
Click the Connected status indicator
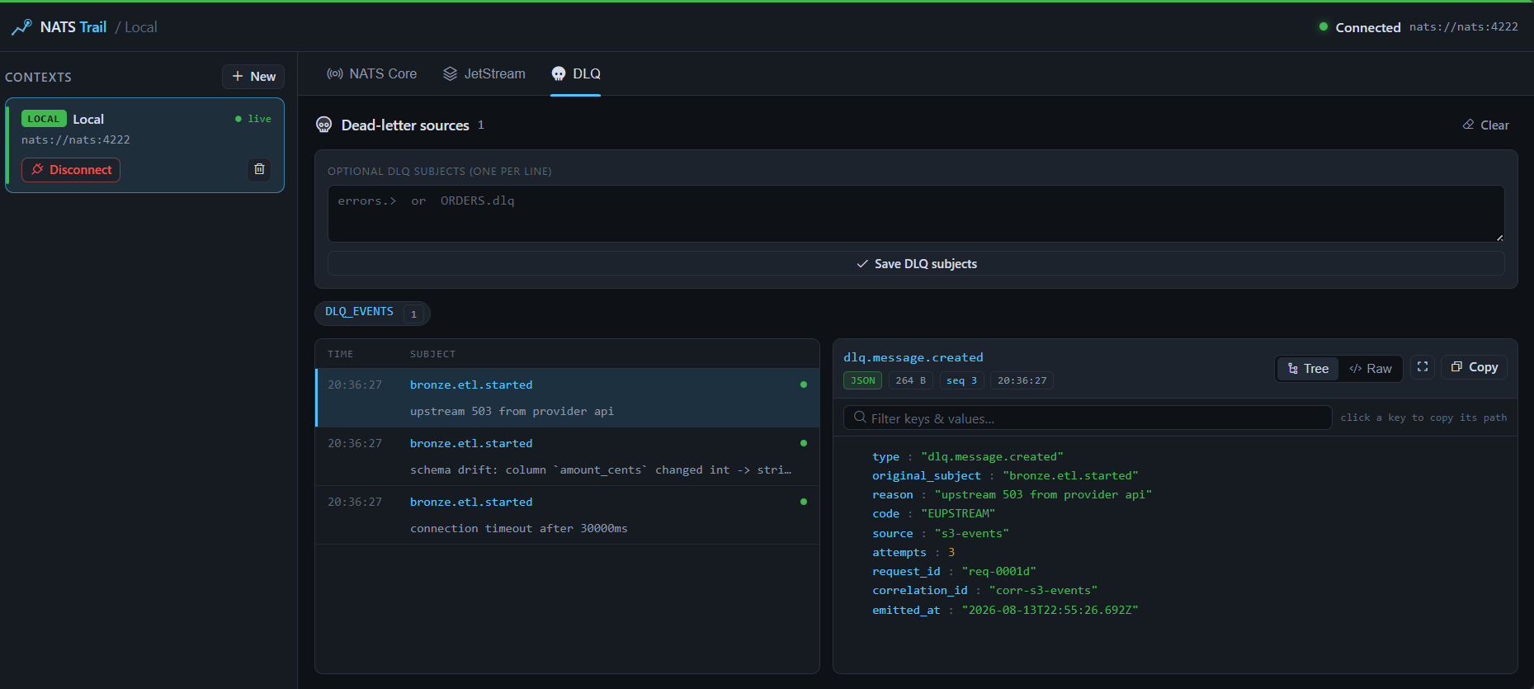tap(1360, 27)
